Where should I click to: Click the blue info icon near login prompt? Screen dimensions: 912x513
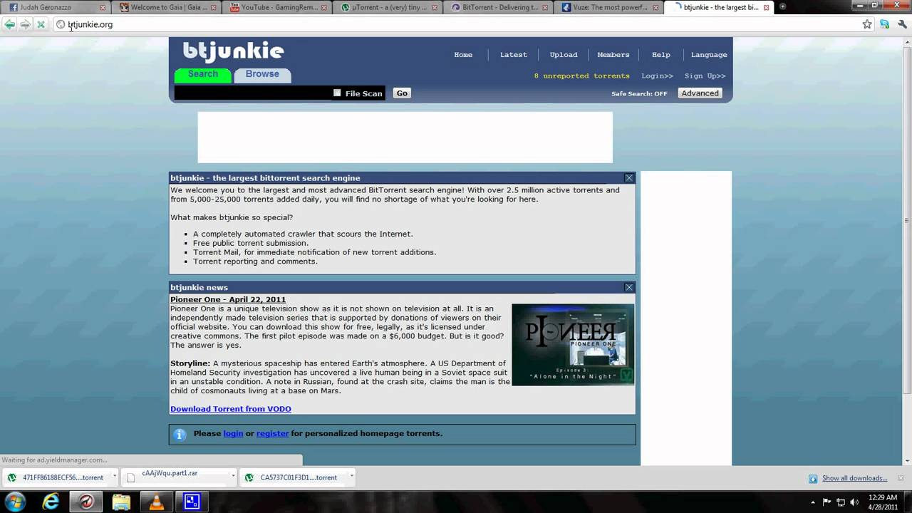point(180,434)
